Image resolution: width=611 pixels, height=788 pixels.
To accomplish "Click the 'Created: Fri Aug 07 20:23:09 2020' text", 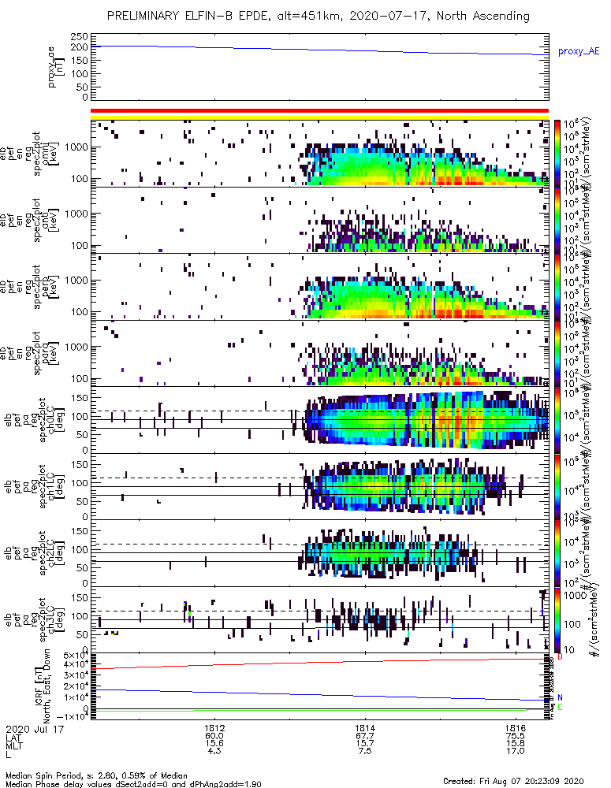I will click(513, 781).
